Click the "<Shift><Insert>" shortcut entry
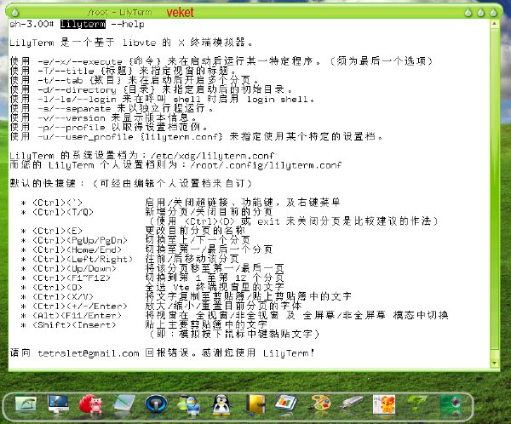 (74, 325)
